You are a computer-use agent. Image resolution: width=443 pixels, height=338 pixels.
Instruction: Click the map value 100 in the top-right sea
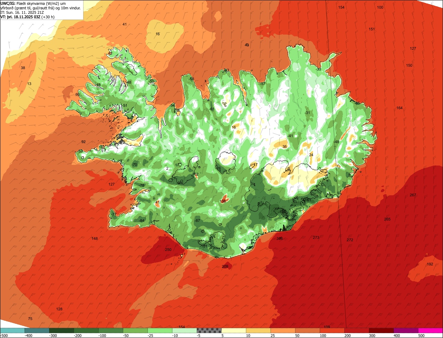(x=380, y=7)
